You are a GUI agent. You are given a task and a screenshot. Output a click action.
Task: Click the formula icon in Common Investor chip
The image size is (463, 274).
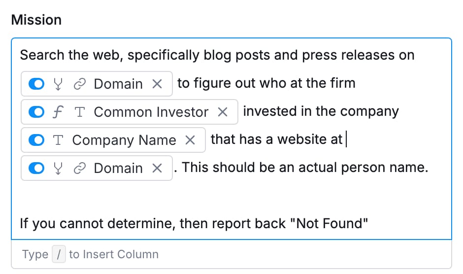[58, 112]
